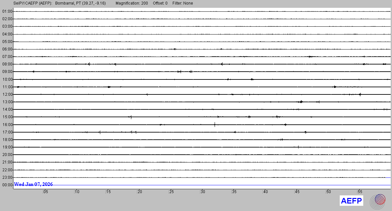Click the Offset: 0 header text
This screenshot has width=392, height=211.
[x=160, y=3]
